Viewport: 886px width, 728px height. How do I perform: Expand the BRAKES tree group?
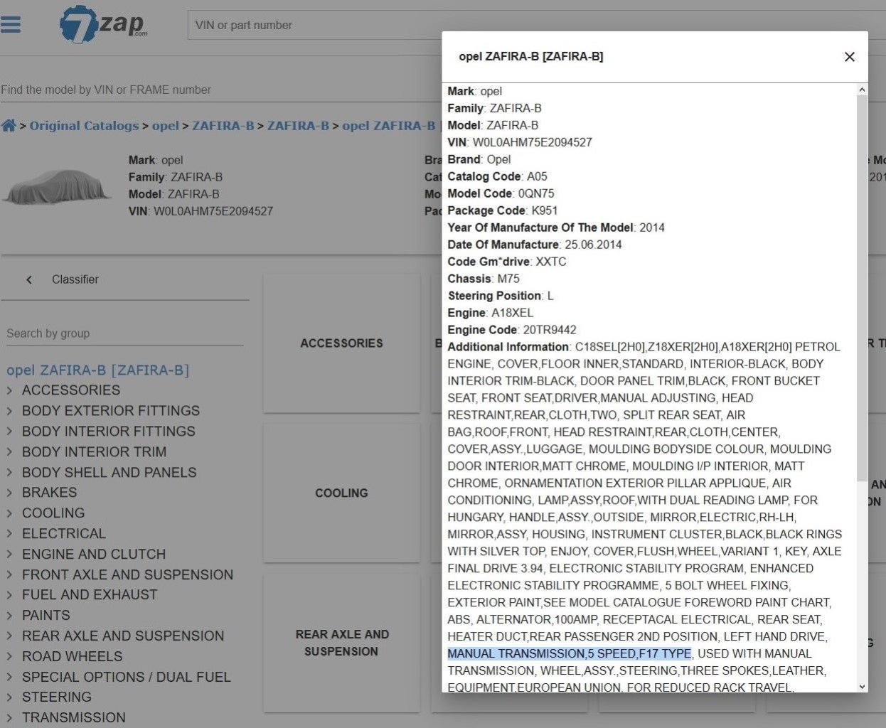coord(10,493)
